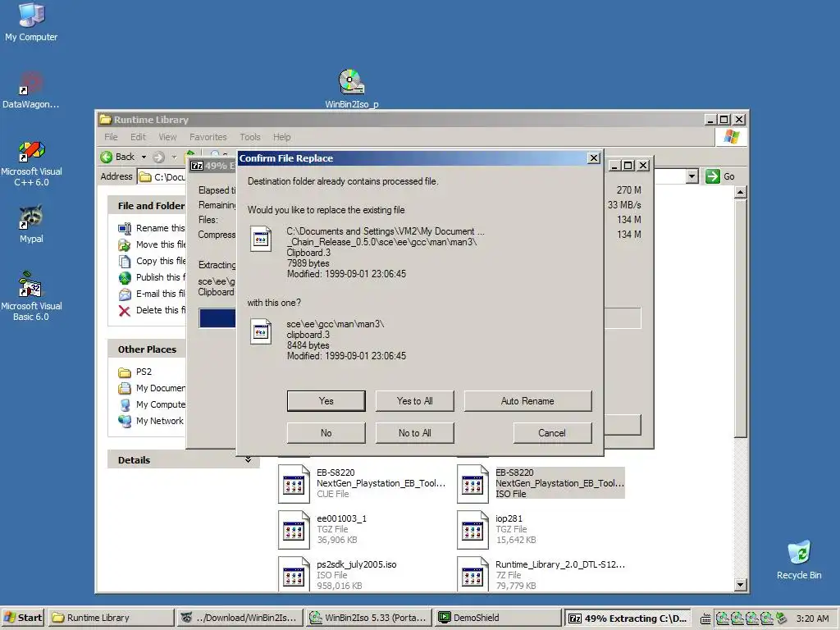Open My Network in Other Places

(151, 421)
